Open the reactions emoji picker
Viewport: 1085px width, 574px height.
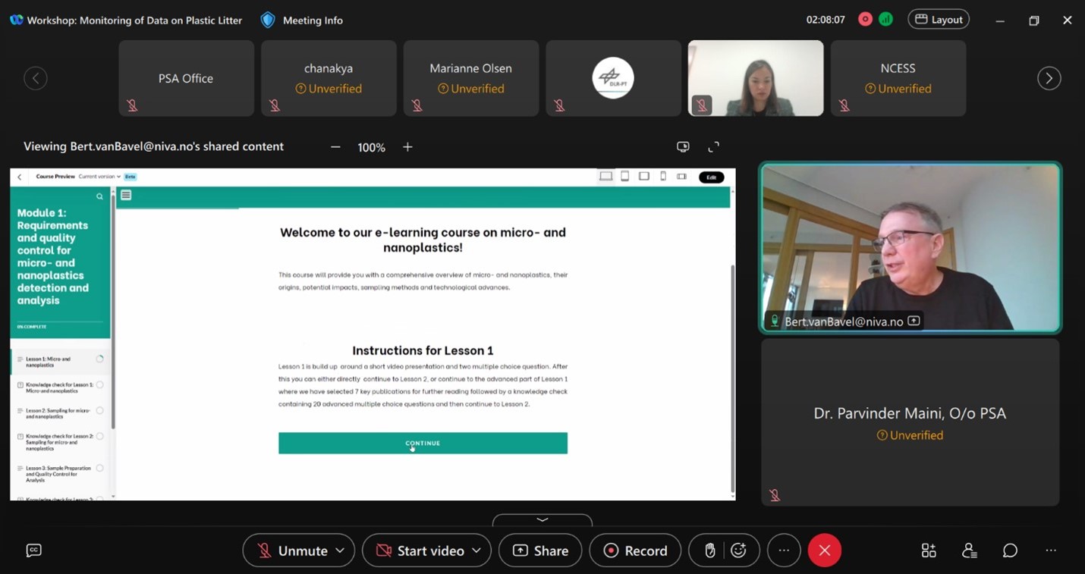click(x=739, y=550)
